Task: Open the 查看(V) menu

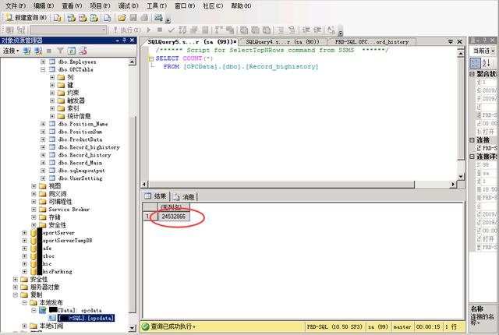Action: [72, 5]
